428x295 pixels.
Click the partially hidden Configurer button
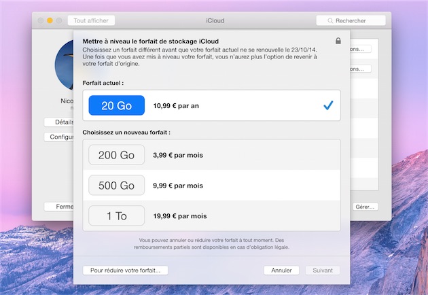coord(59,137)
